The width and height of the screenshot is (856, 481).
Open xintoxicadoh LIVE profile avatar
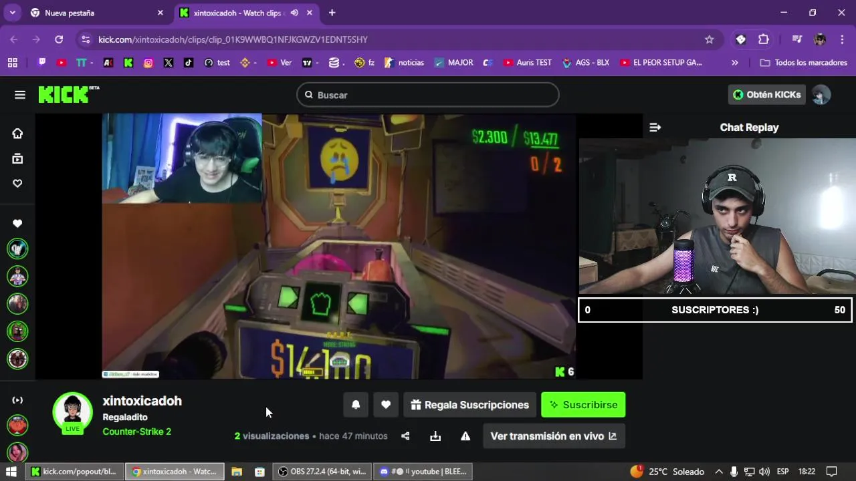click(x=72, y=412)
